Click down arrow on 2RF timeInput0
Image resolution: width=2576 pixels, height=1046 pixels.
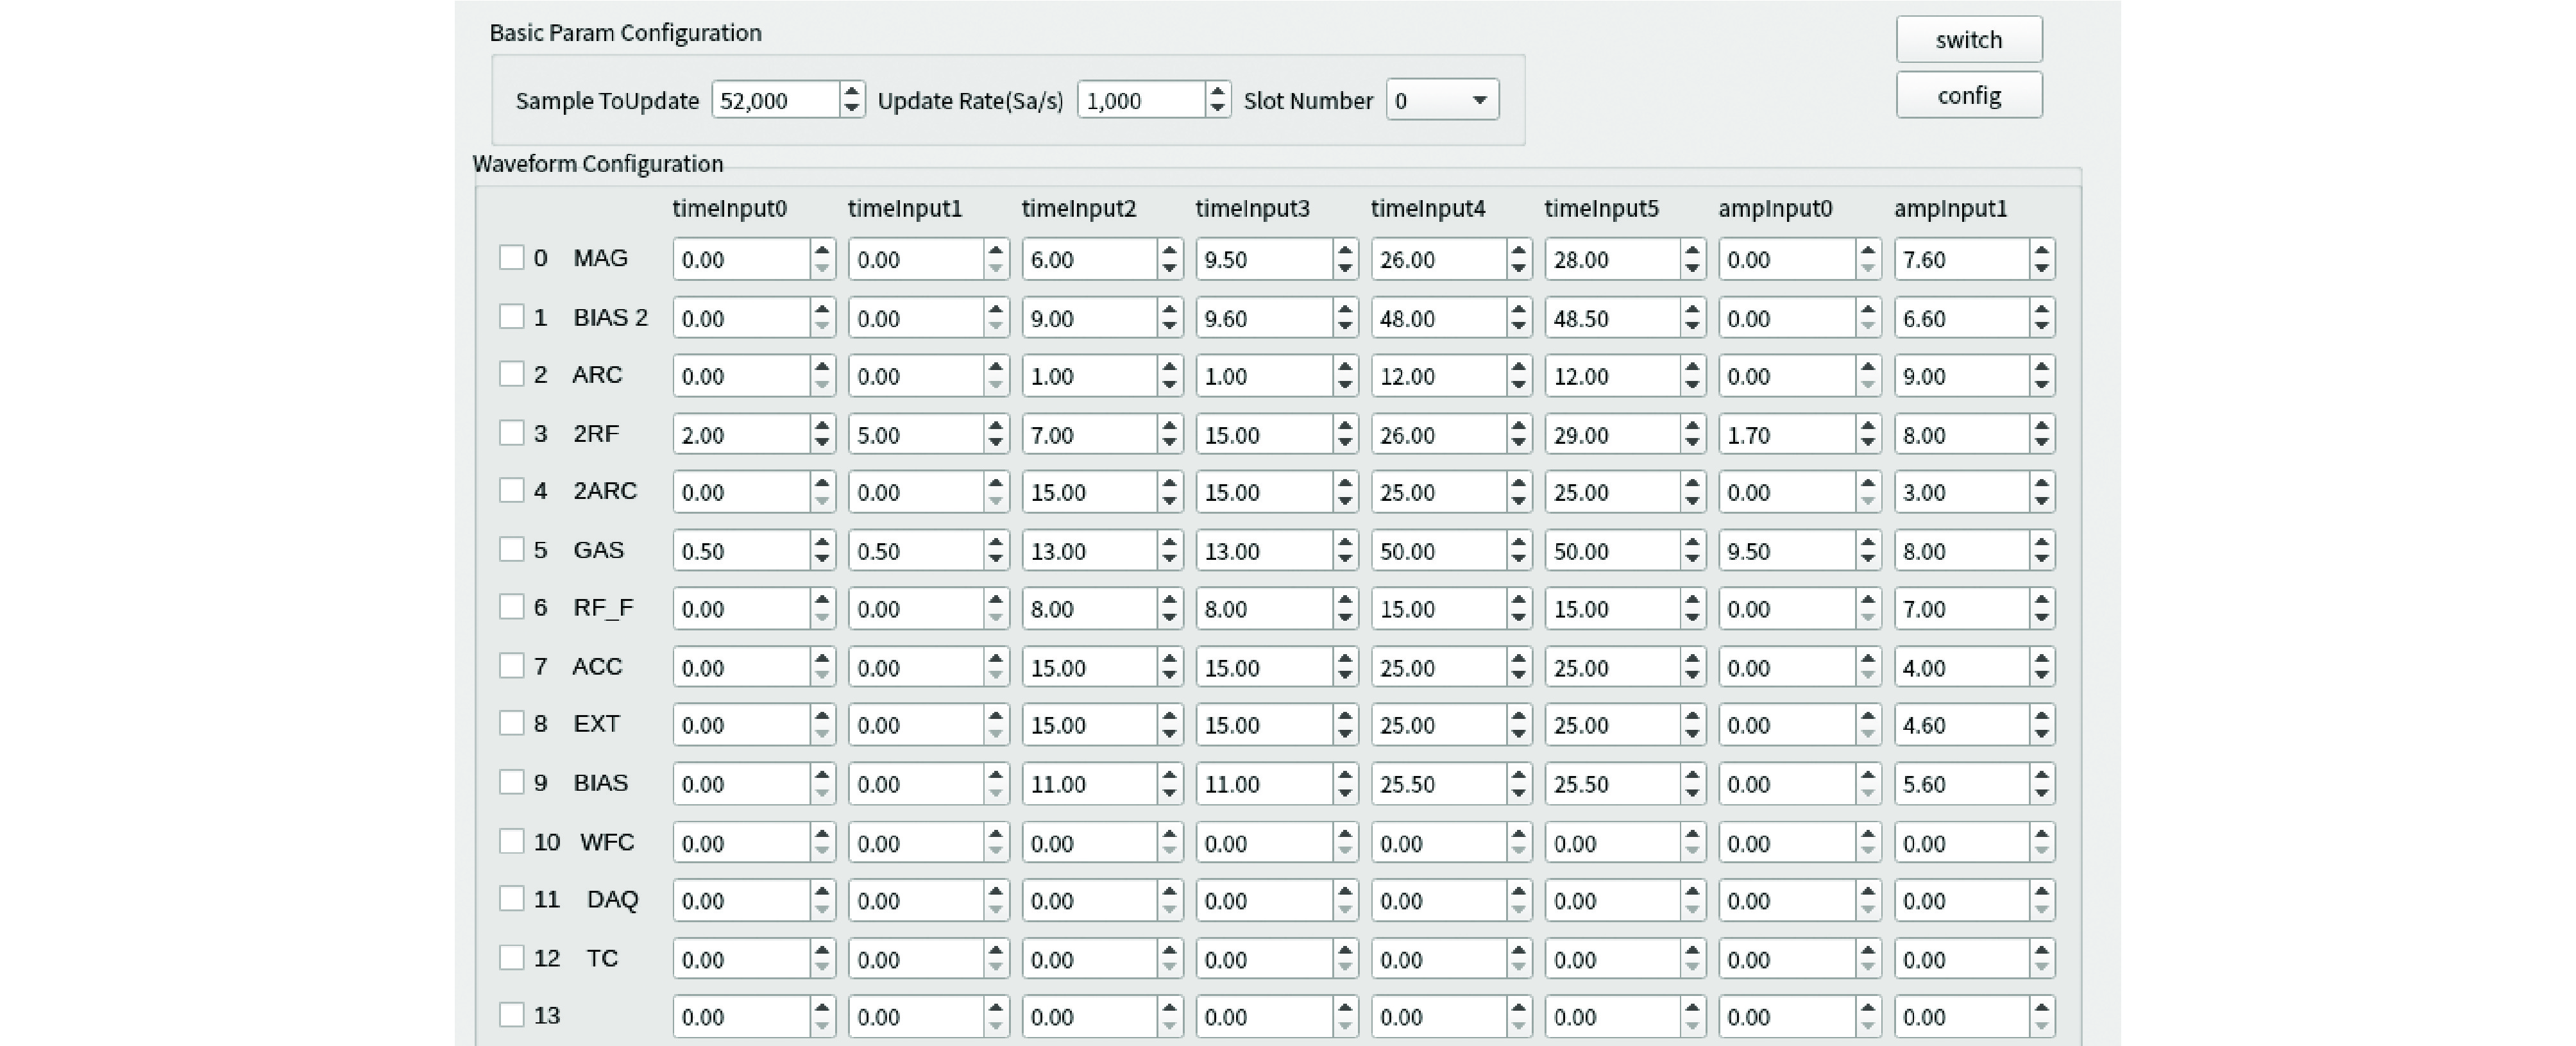pyautogui.click(x=822, y=443)
